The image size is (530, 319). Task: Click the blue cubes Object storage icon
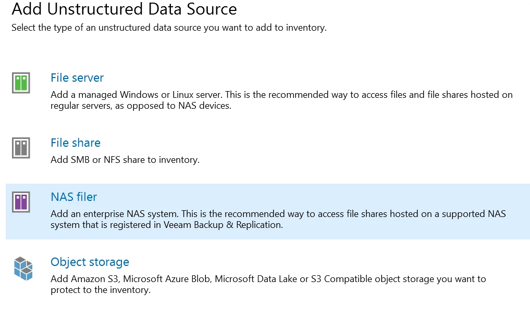click(23, 267)
